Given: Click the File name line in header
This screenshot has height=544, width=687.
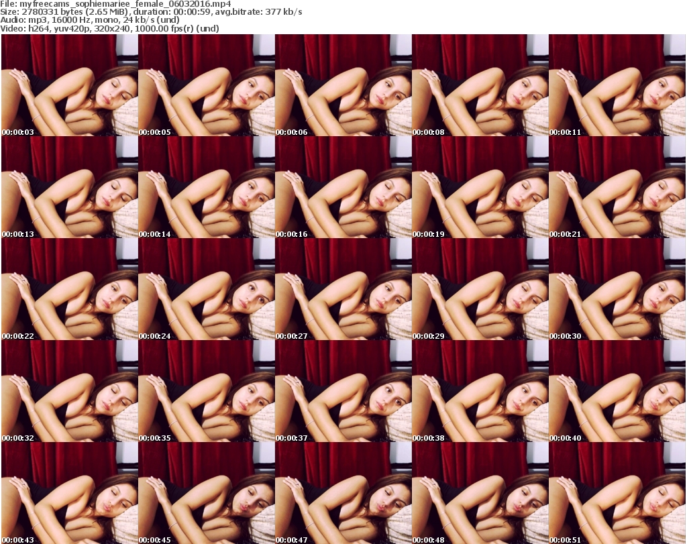Looking at the screenshot, I should tap(115, 4).
